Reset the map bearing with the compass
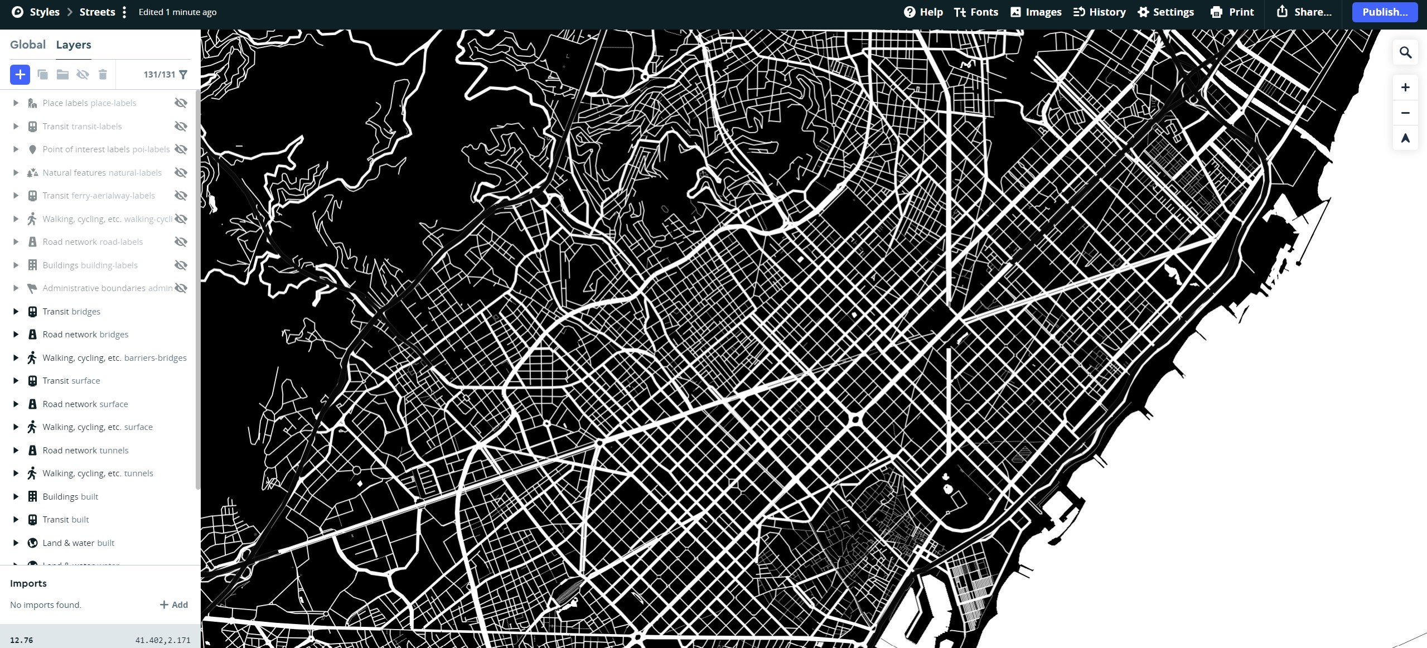Image resolution: width=1427 pixels, height=648 pixels. click(x=1405, y=138)
